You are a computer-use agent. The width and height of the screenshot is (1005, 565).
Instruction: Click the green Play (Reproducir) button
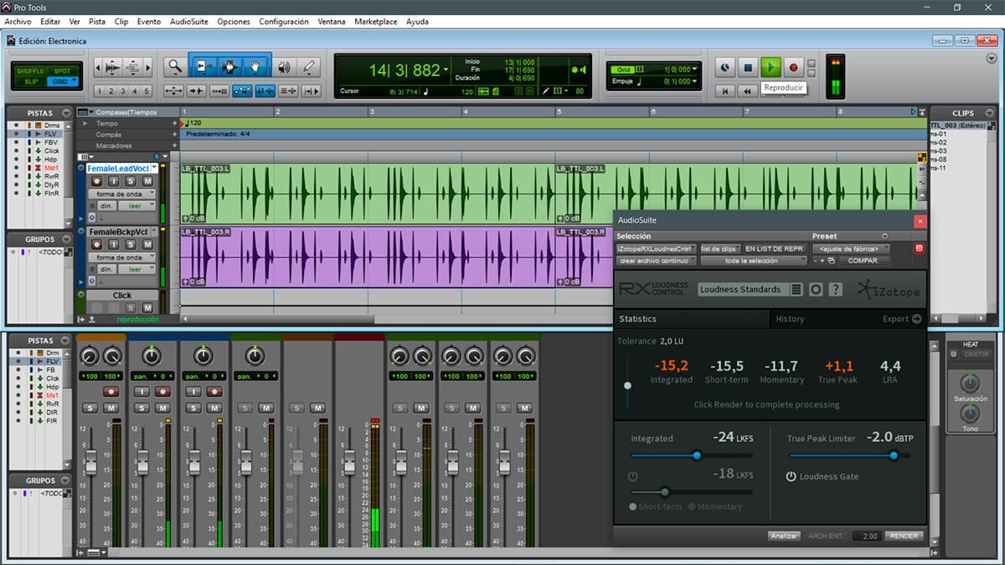[x=771, y=67]
